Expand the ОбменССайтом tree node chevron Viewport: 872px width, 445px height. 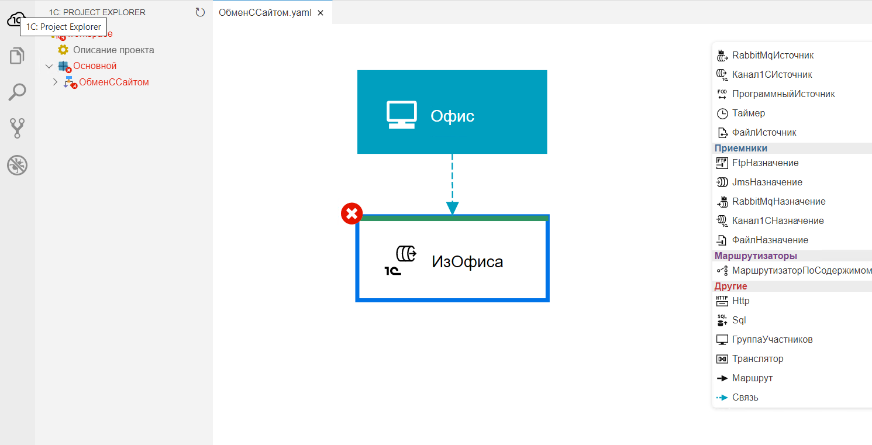(55, 82)
